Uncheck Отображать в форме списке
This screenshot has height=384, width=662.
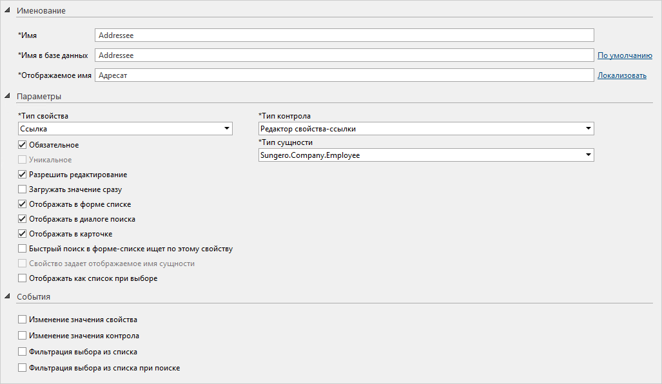[23, 204]
